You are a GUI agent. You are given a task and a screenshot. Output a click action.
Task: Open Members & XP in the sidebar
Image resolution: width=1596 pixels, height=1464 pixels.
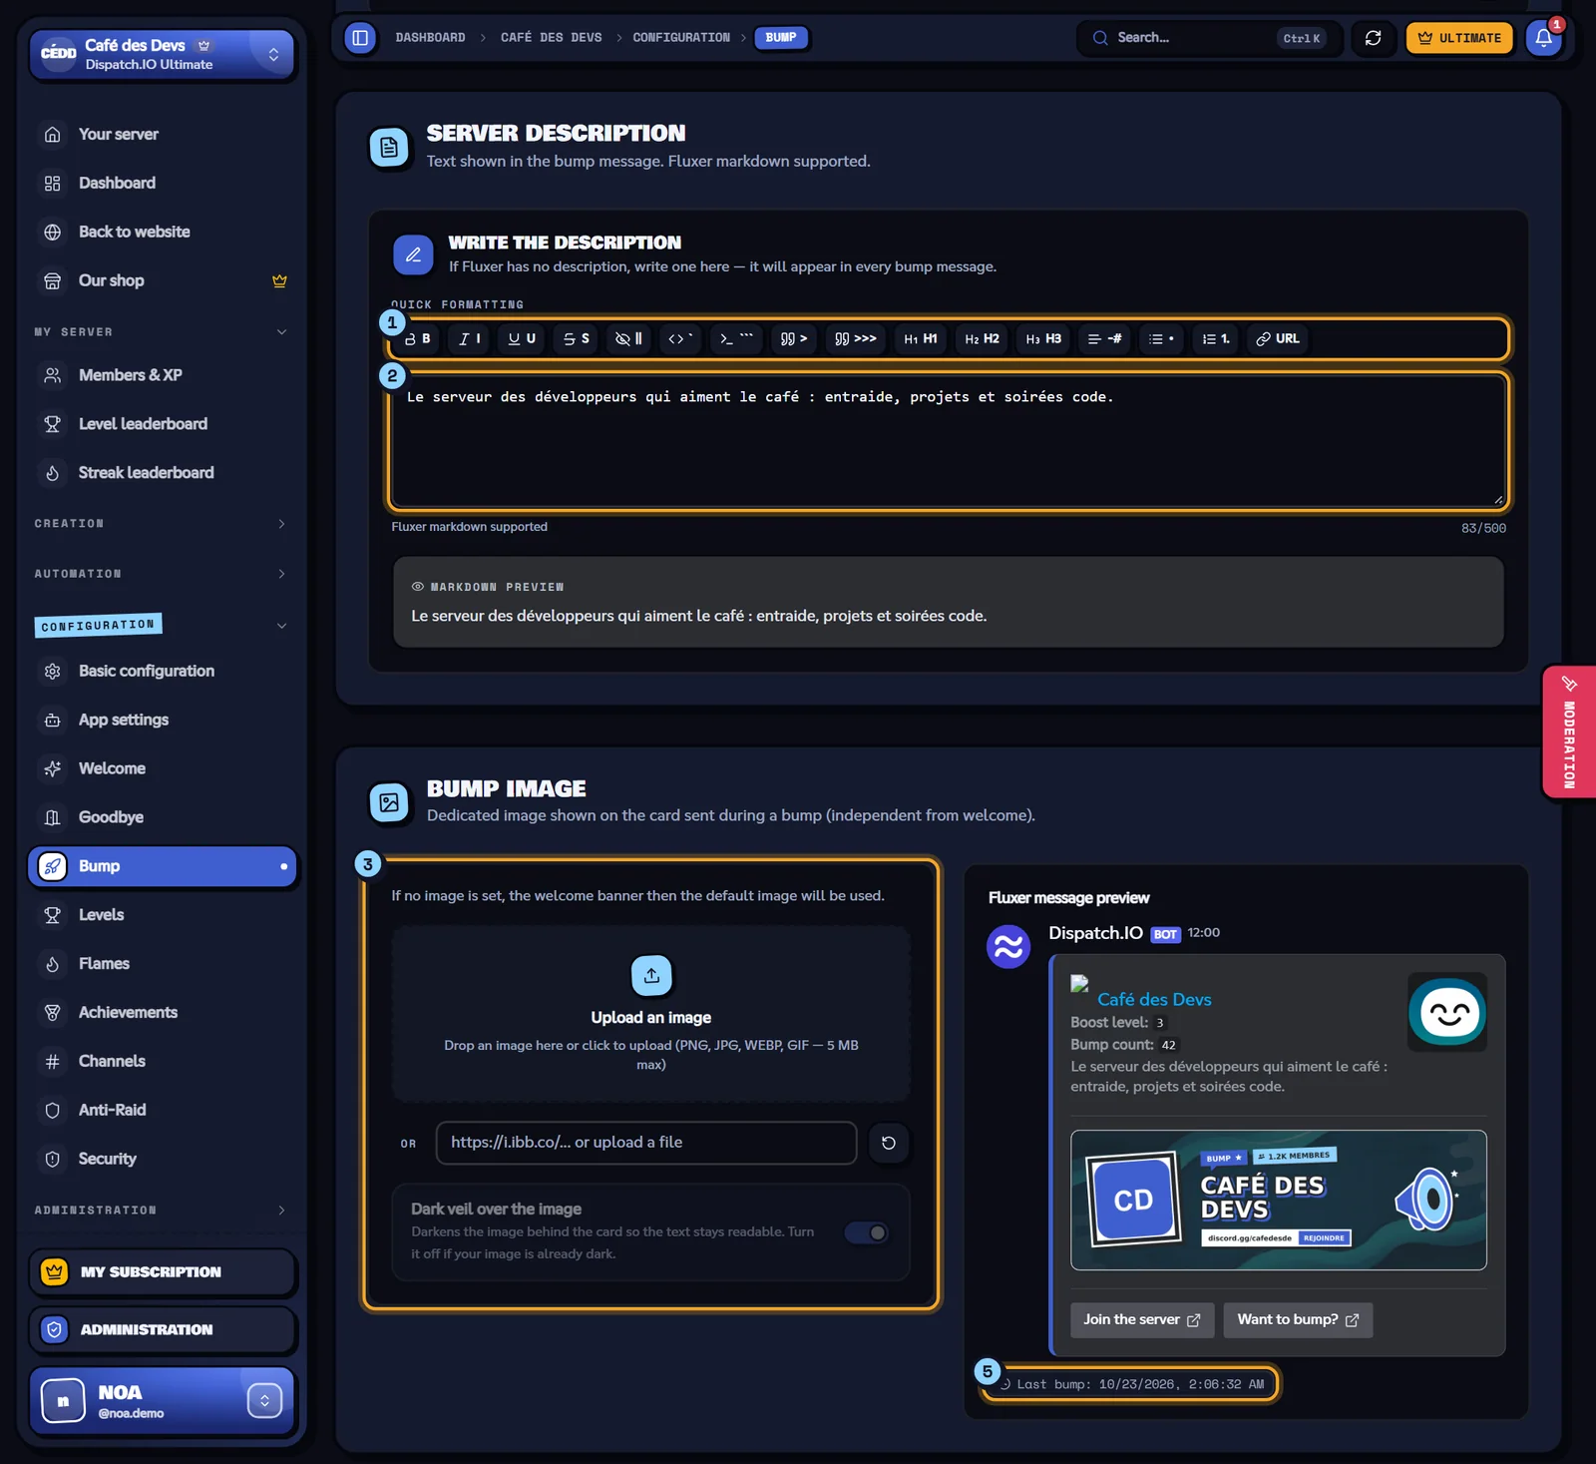(x=163, y=375)
